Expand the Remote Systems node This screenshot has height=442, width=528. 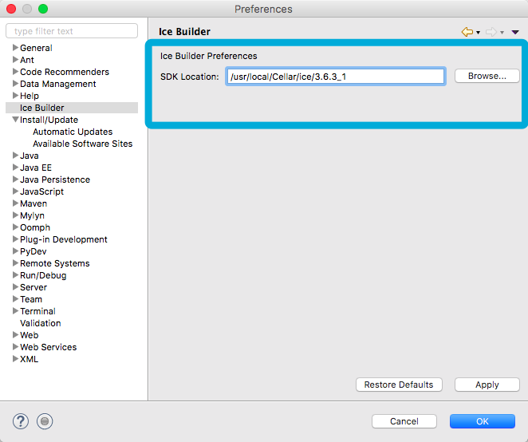(x=15, y=262)
